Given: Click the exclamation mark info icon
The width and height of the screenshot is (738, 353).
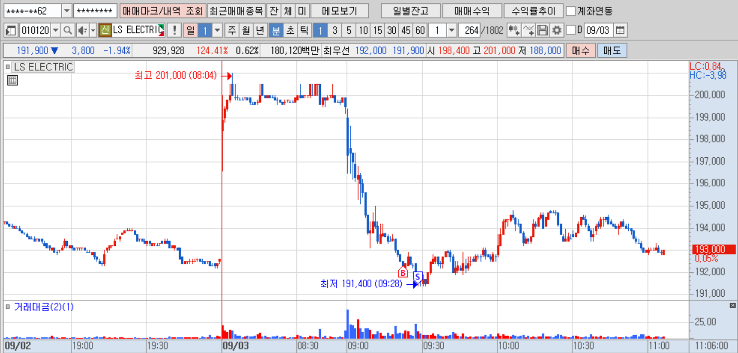Looking at the screenshot, I should 174,30.
